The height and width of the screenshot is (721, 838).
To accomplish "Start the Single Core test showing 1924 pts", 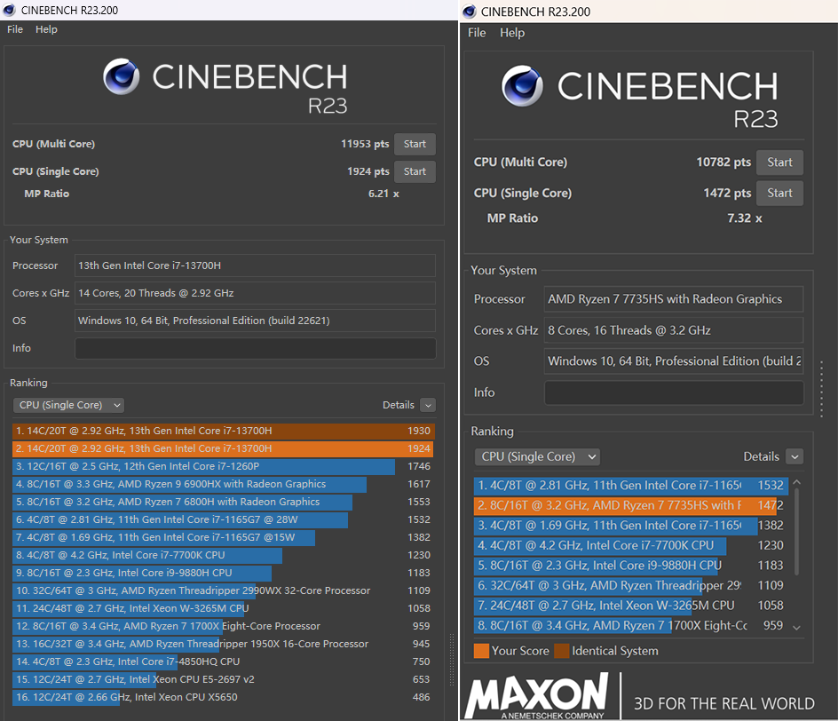I will [x=415, y=171].
